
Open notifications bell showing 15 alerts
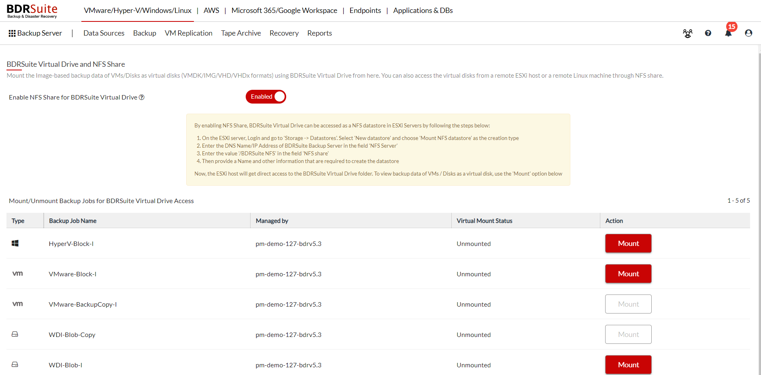point(729,32)
